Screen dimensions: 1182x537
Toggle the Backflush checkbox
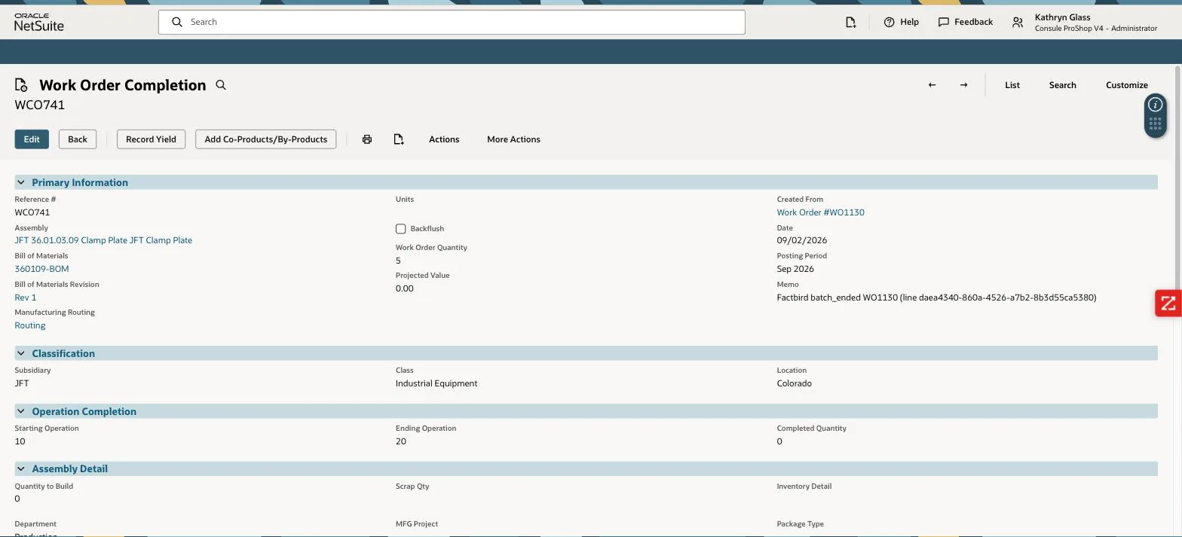[x=401, y=228]
